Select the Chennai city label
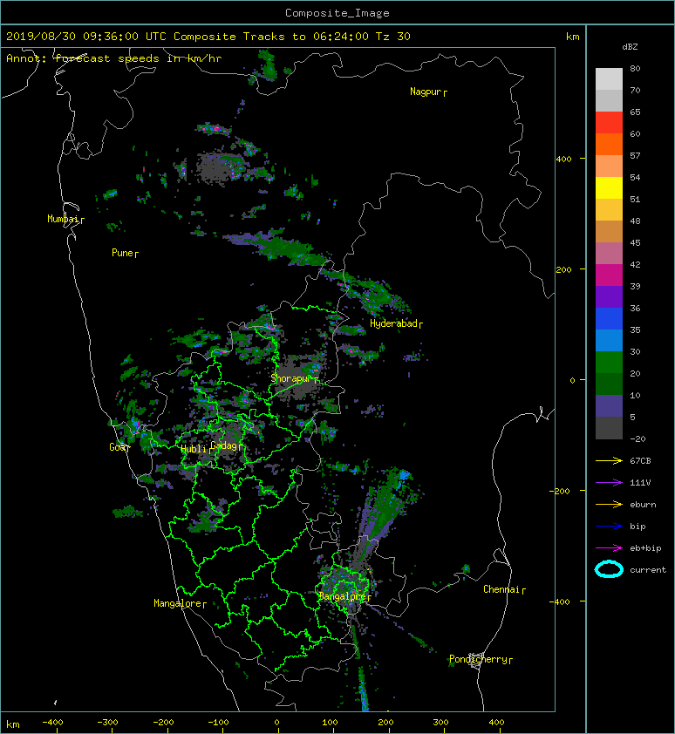The width and height of the screenshot is (675, 734). pyautogui.click(x=501, y=589)
